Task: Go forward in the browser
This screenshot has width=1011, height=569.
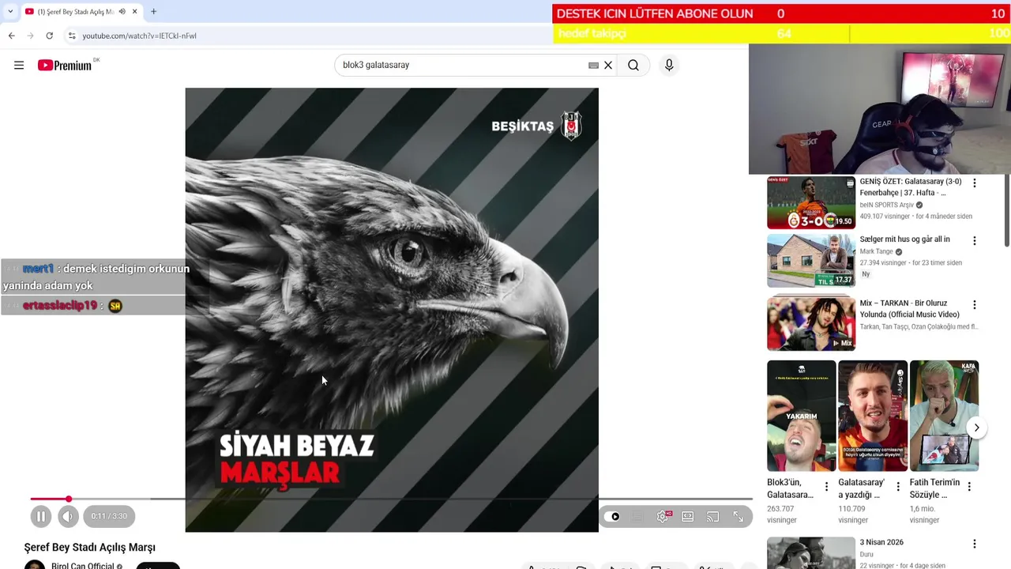Action: click(31, 36)
